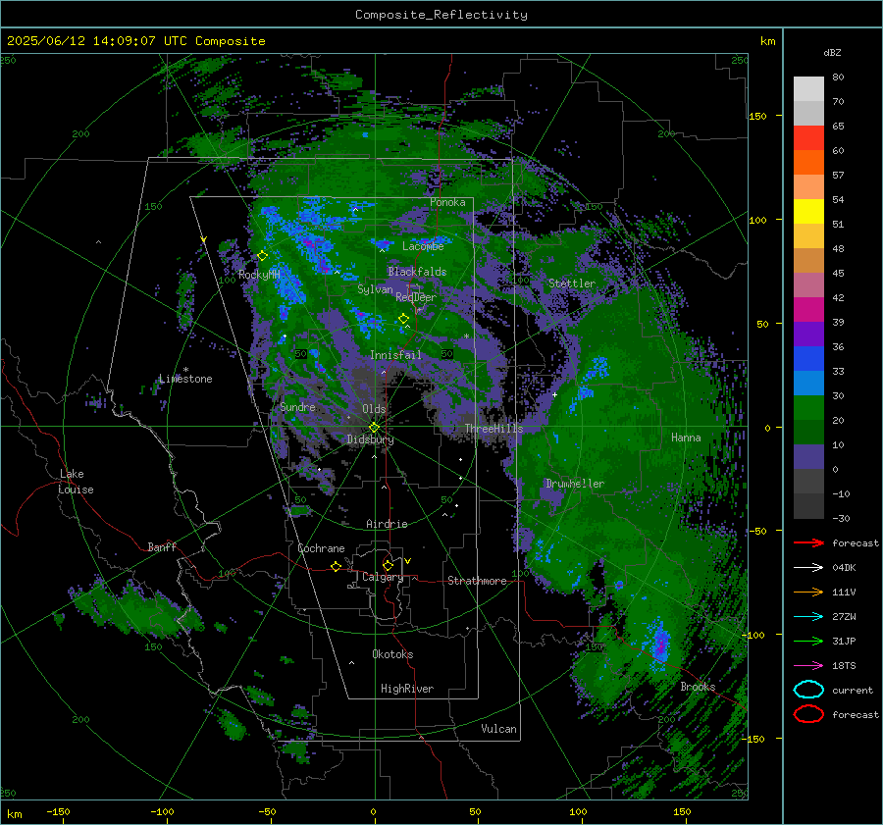The image size is (883, 825).
Task: Click the Vulcan label
Action: 499,729
